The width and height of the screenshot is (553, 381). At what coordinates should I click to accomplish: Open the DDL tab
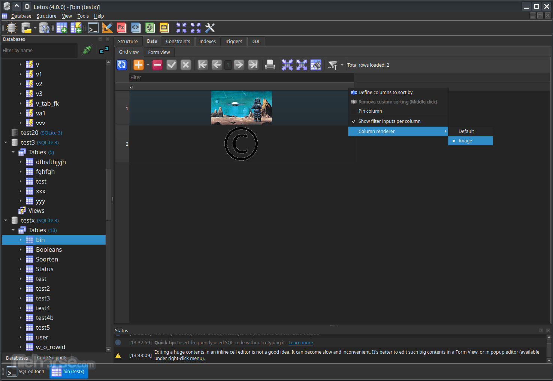[x=256, y=41]
